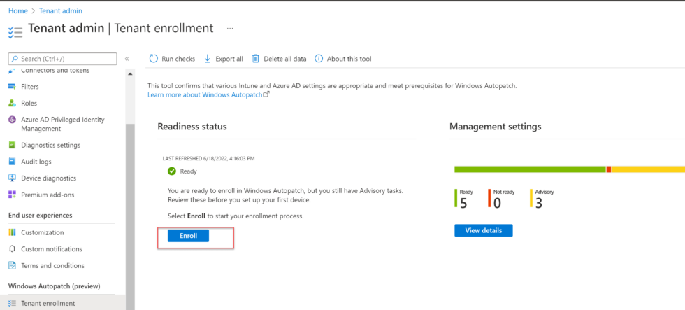Click the About this tool info icon
Image resolution: width=685 pixels, height=310 pixels.
coord(319,59)
